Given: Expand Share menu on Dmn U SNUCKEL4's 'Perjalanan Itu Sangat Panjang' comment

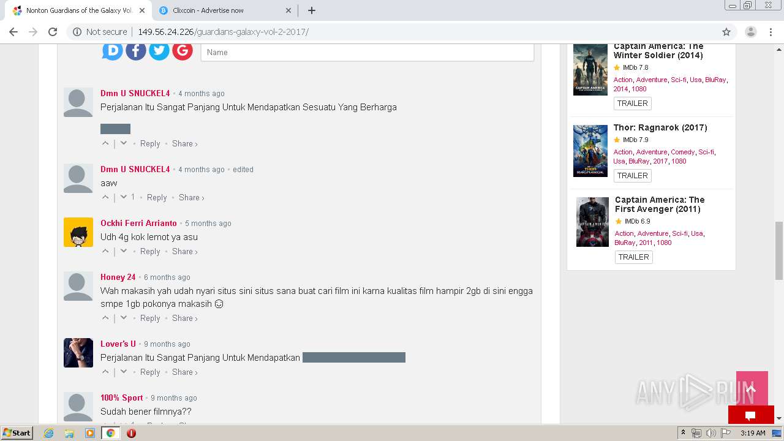Looking at the screenshot, I should coord(184,143).
